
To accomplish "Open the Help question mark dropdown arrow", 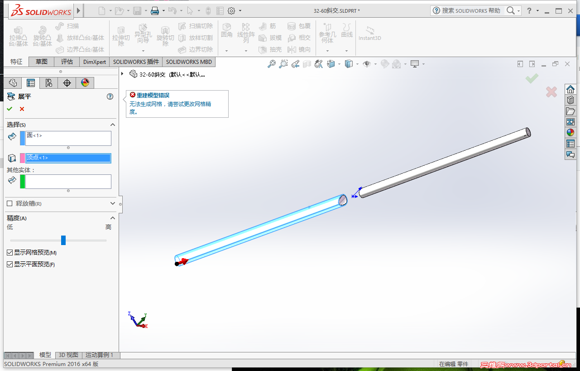I will coord(537,11).
